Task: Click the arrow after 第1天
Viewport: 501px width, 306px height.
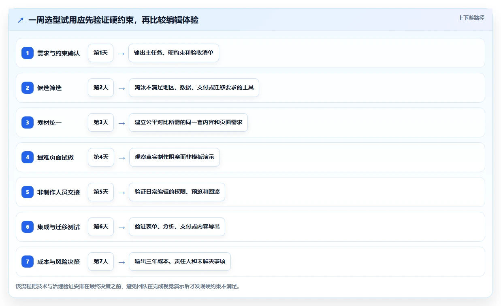Action: 121,53
